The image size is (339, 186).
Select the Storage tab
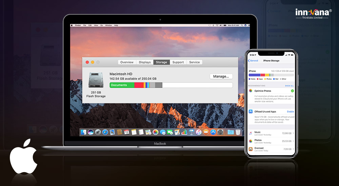click(x=161, y=62)
